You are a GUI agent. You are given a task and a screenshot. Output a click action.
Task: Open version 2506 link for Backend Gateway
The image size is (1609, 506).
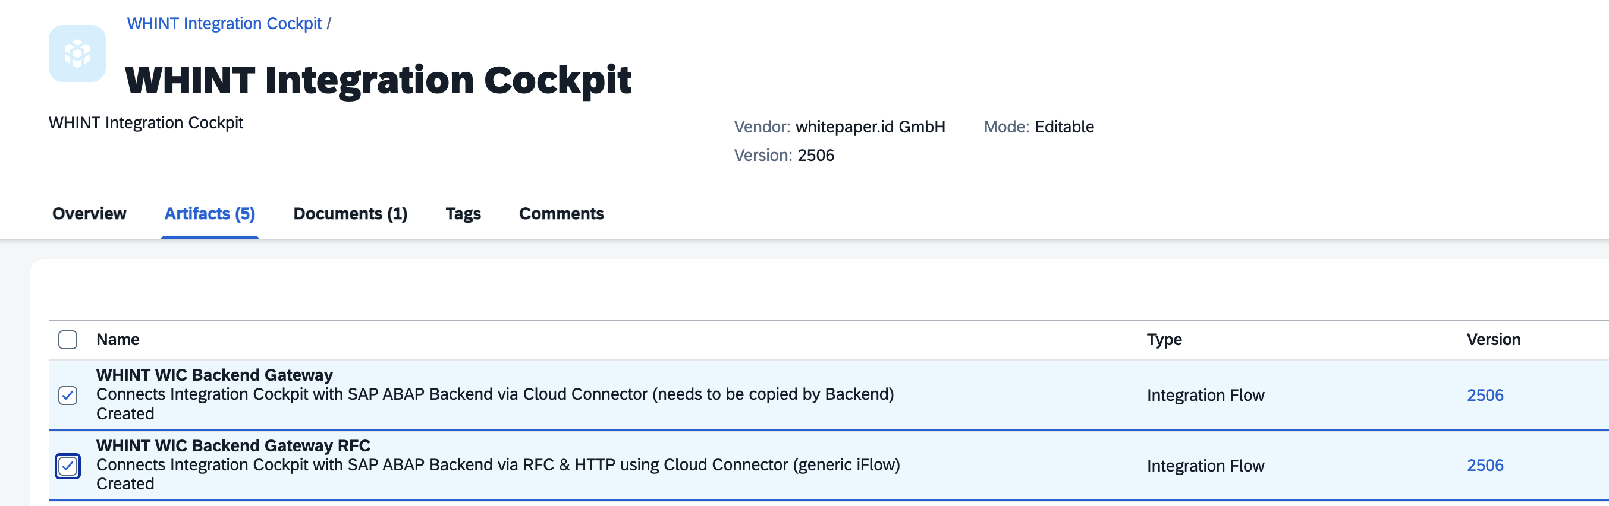pyautogui.click(x=1485, y=395)
